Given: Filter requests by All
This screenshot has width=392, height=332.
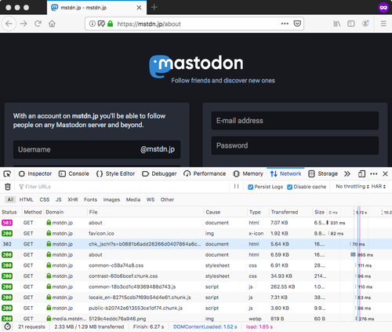Looking at the screenshot, I should pos(10,199).
